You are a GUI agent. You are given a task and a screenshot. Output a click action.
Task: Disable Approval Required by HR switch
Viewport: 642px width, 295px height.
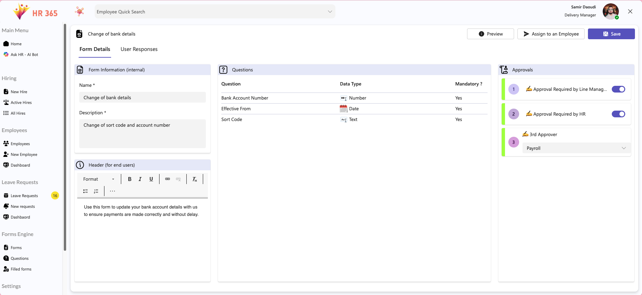[x=618, y=114]
